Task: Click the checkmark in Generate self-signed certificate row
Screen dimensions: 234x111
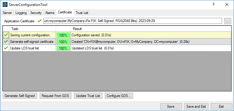Action: [x=6, y=42]
